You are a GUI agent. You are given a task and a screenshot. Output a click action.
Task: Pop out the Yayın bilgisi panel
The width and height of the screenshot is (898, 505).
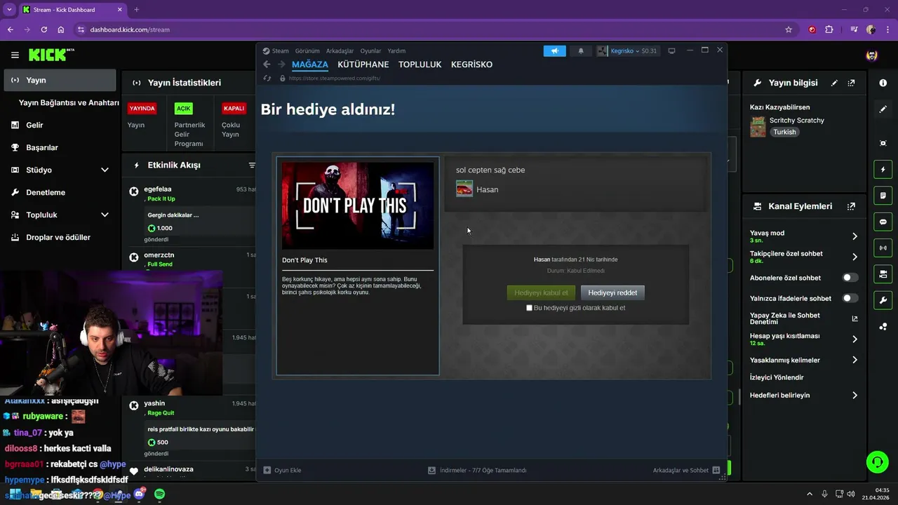pos(851,83)
